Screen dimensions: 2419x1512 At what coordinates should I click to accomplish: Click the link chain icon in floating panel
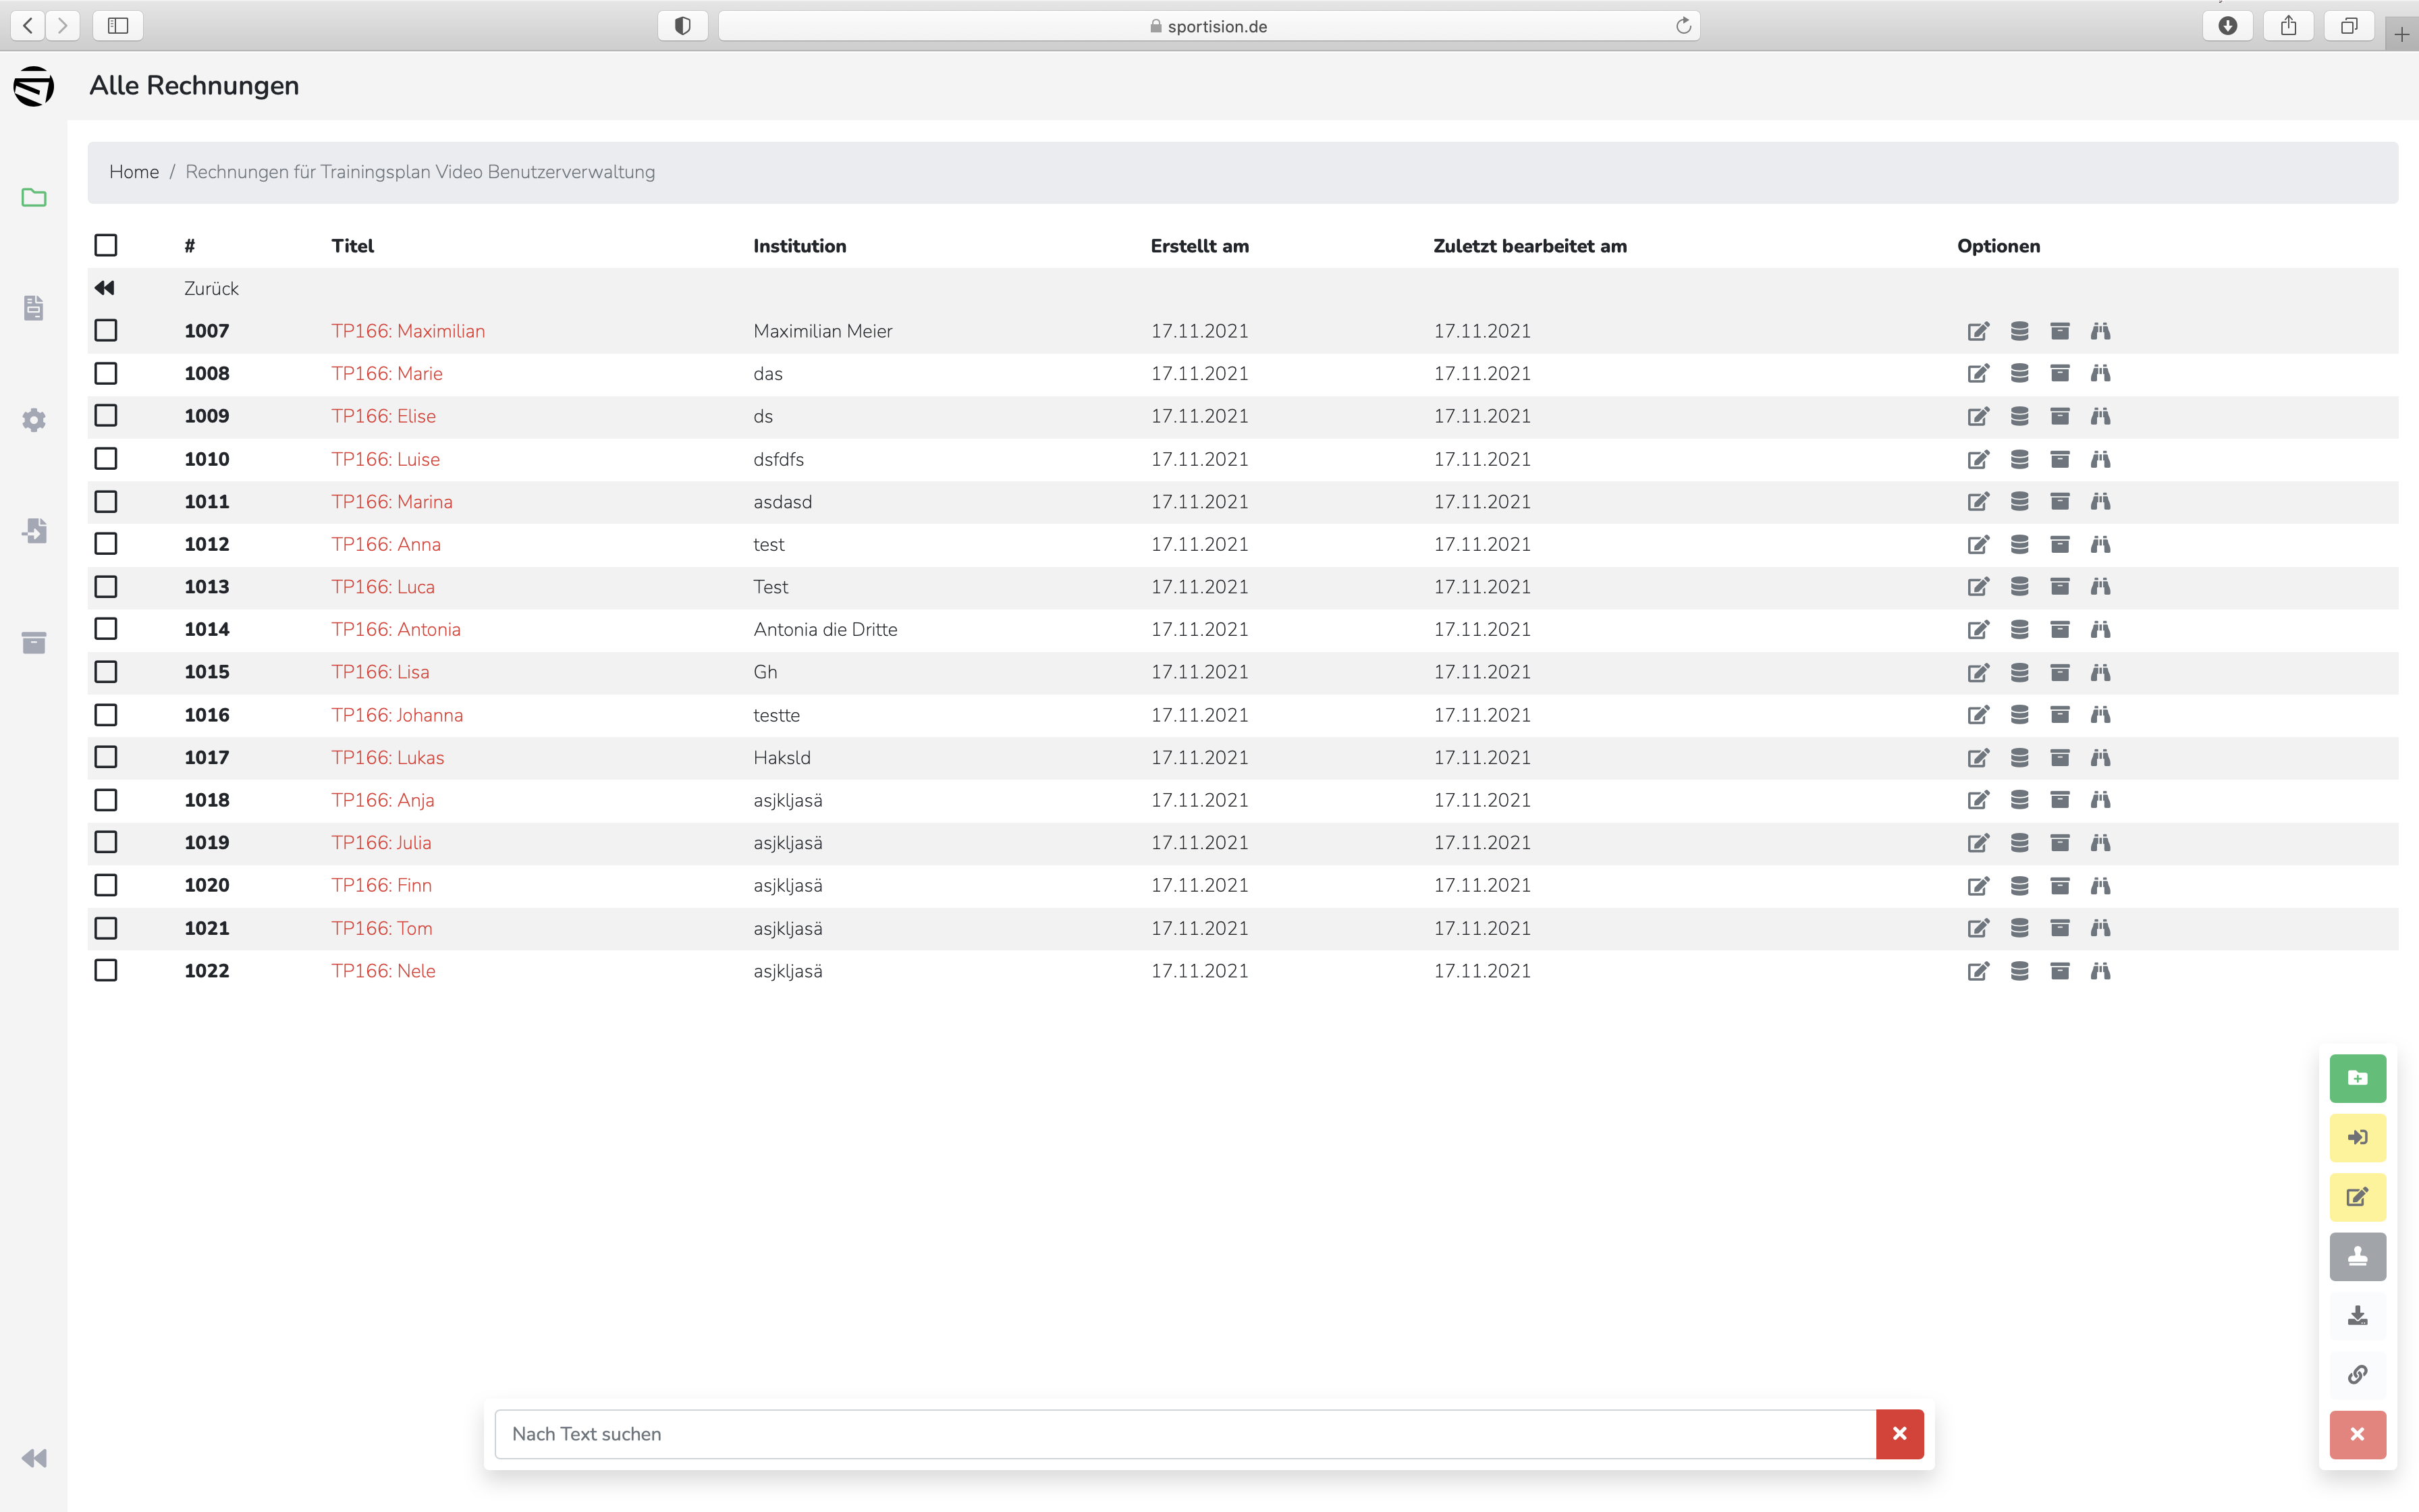[2357, 1375]
